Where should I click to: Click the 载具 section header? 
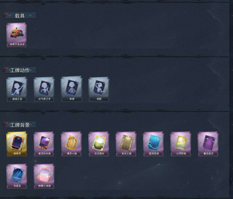coord(20,16)
